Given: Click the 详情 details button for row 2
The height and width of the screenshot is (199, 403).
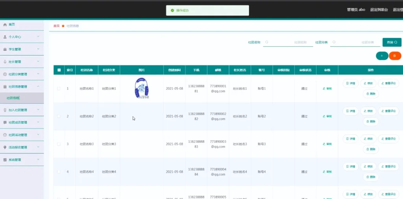Looking at the screenshot, I should point(350,111).
